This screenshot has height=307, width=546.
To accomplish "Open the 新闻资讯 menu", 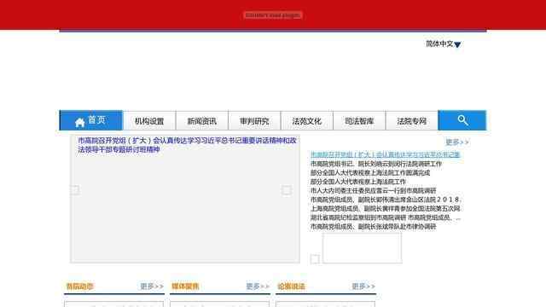I will (202, 121).
